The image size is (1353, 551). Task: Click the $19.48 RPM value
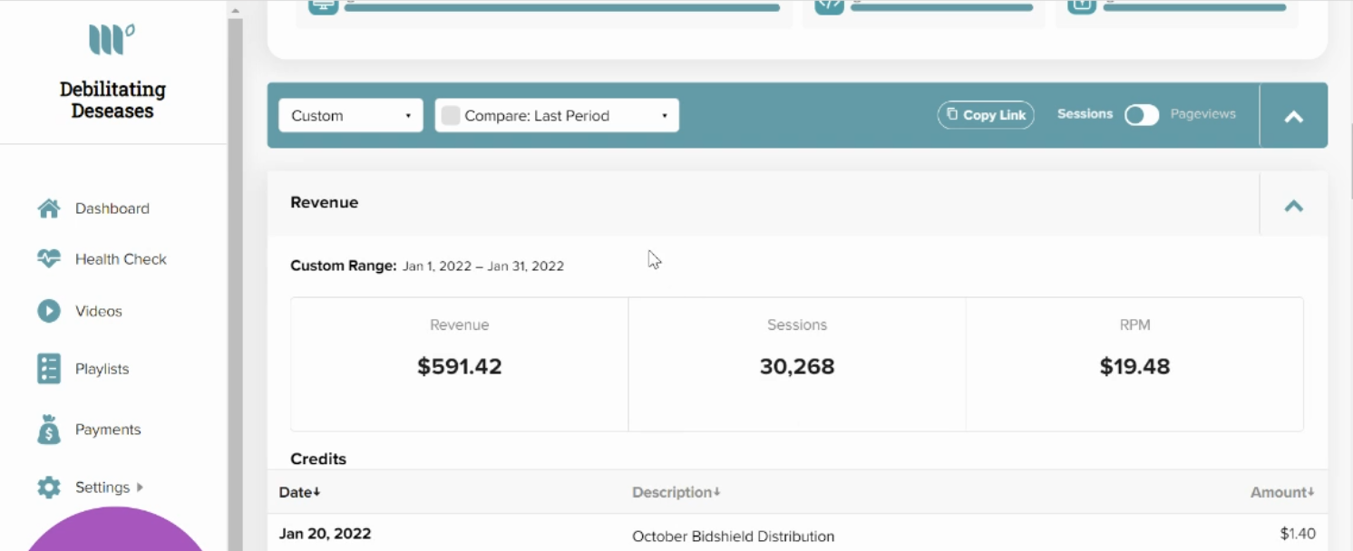(1134, 366)
